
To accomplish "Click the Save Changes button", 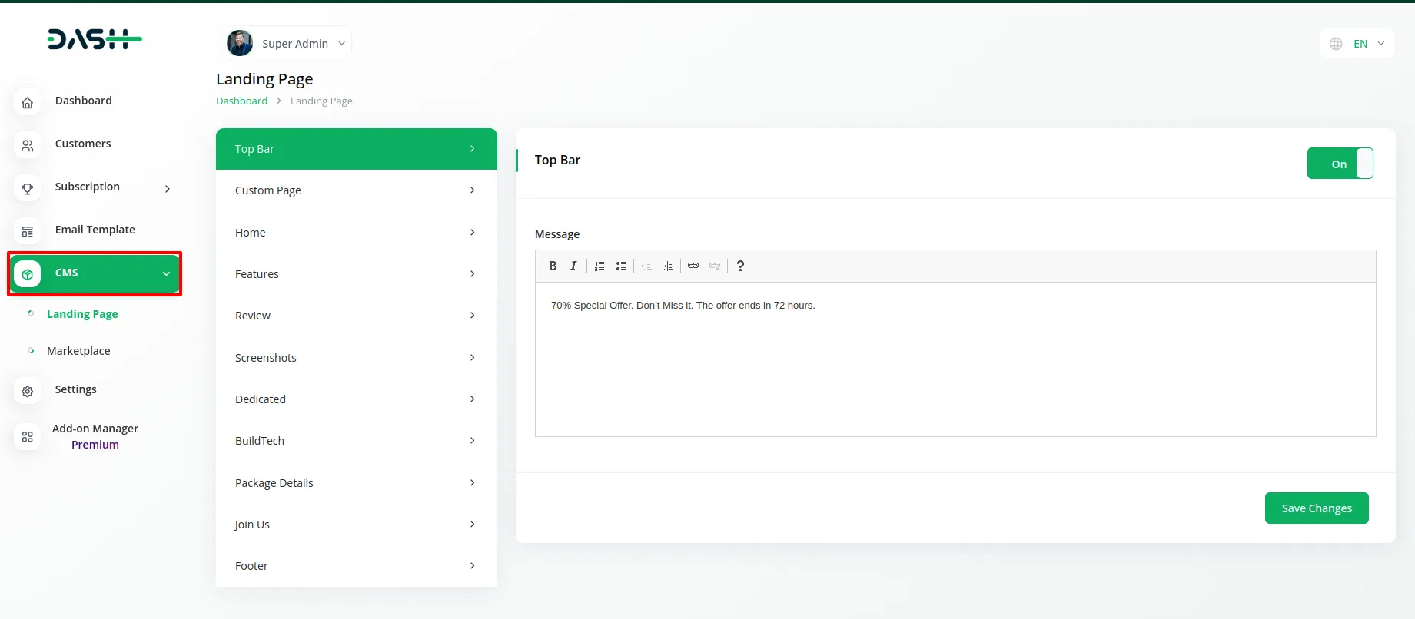I will [x=1316, y=508].
